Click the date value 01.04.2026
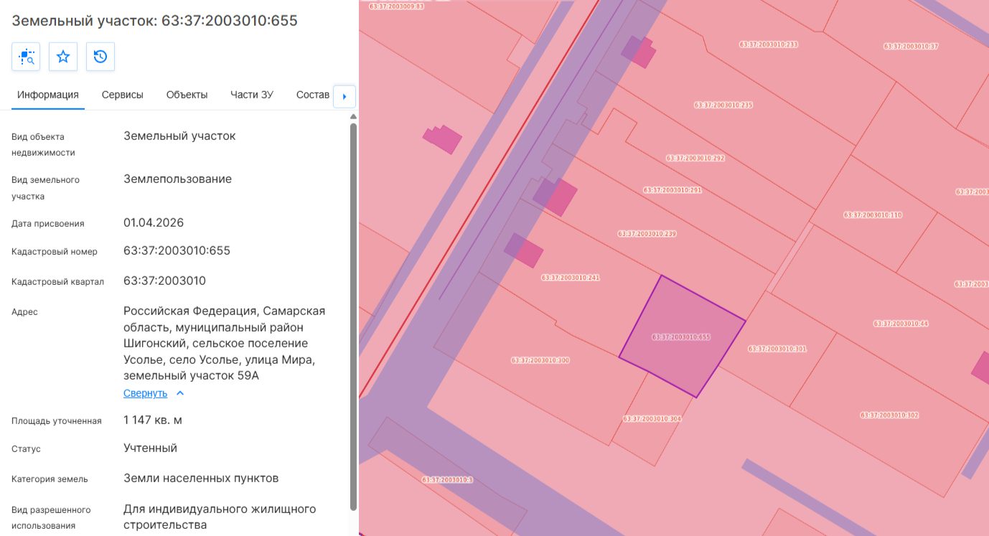Viewport: 989px width, 536px height. click(154, 222)
